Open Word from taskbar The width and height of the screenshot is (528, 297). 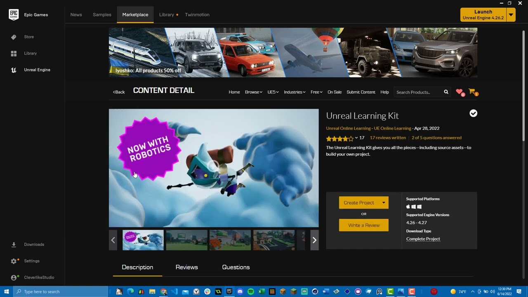325,292
